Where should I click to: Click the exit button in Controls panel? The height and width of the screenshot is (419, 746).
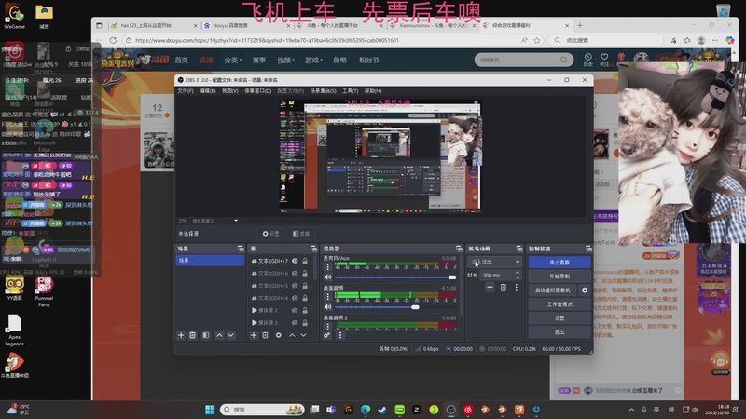click(559, 332)
